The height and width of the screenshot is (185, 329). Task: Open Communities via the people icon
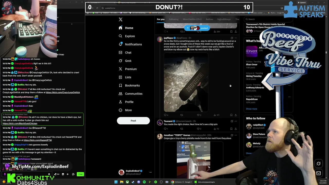click(x=120, y=94)
